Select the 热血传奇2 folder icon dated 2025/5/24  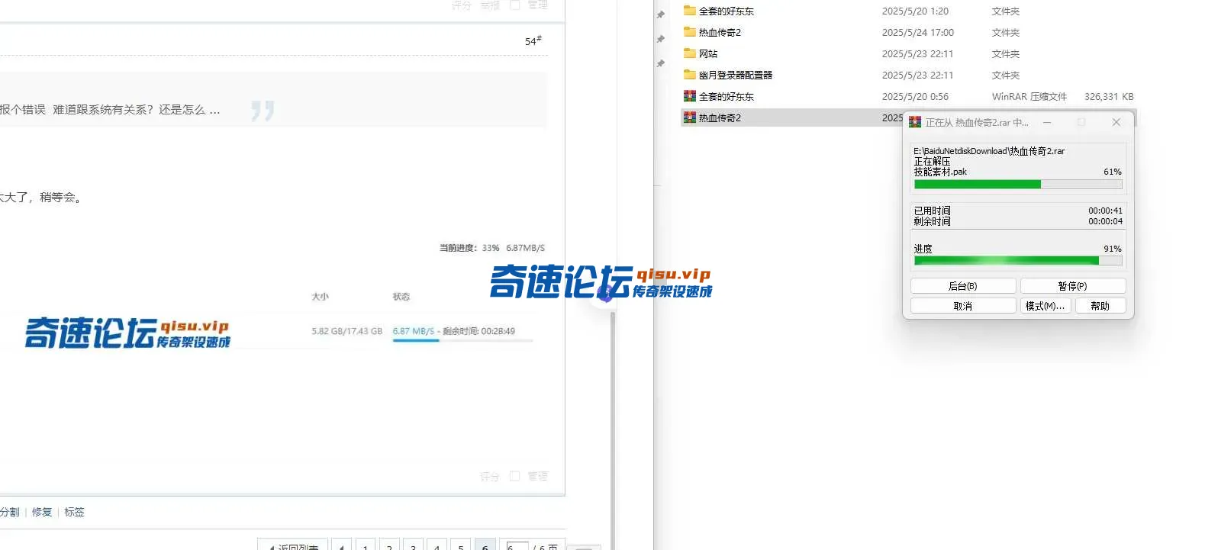[x=689, y=32]
